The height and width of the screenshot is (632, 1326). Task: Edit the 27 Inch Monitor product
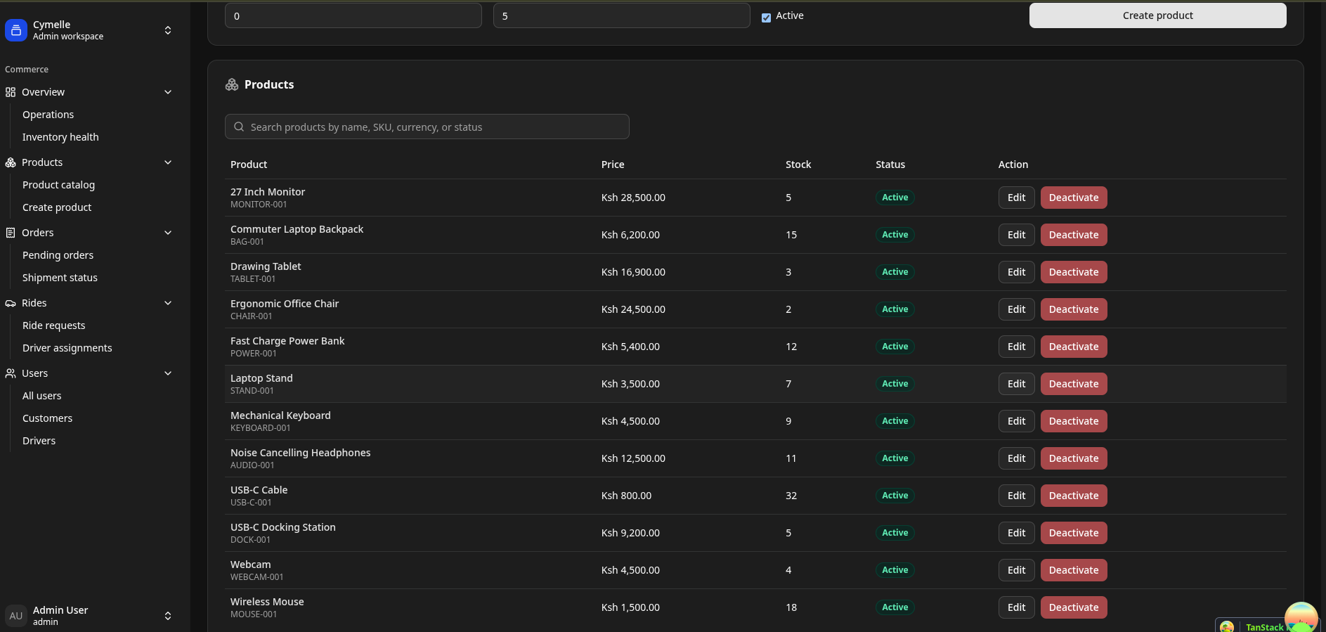[x=1016, y=198]
